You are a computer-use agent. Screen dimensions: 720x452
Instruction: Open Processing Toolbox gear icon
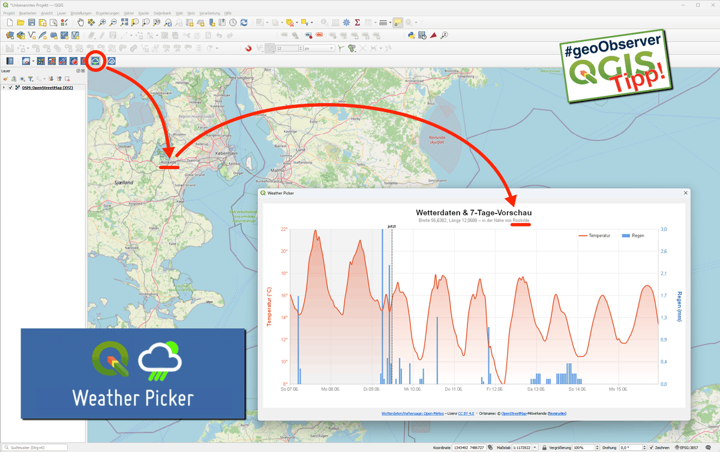[346, 22]
